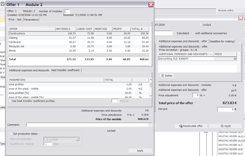Check the Set production dates option
The width and height of the screenshot is (245, 156).
tap(11, 134)
